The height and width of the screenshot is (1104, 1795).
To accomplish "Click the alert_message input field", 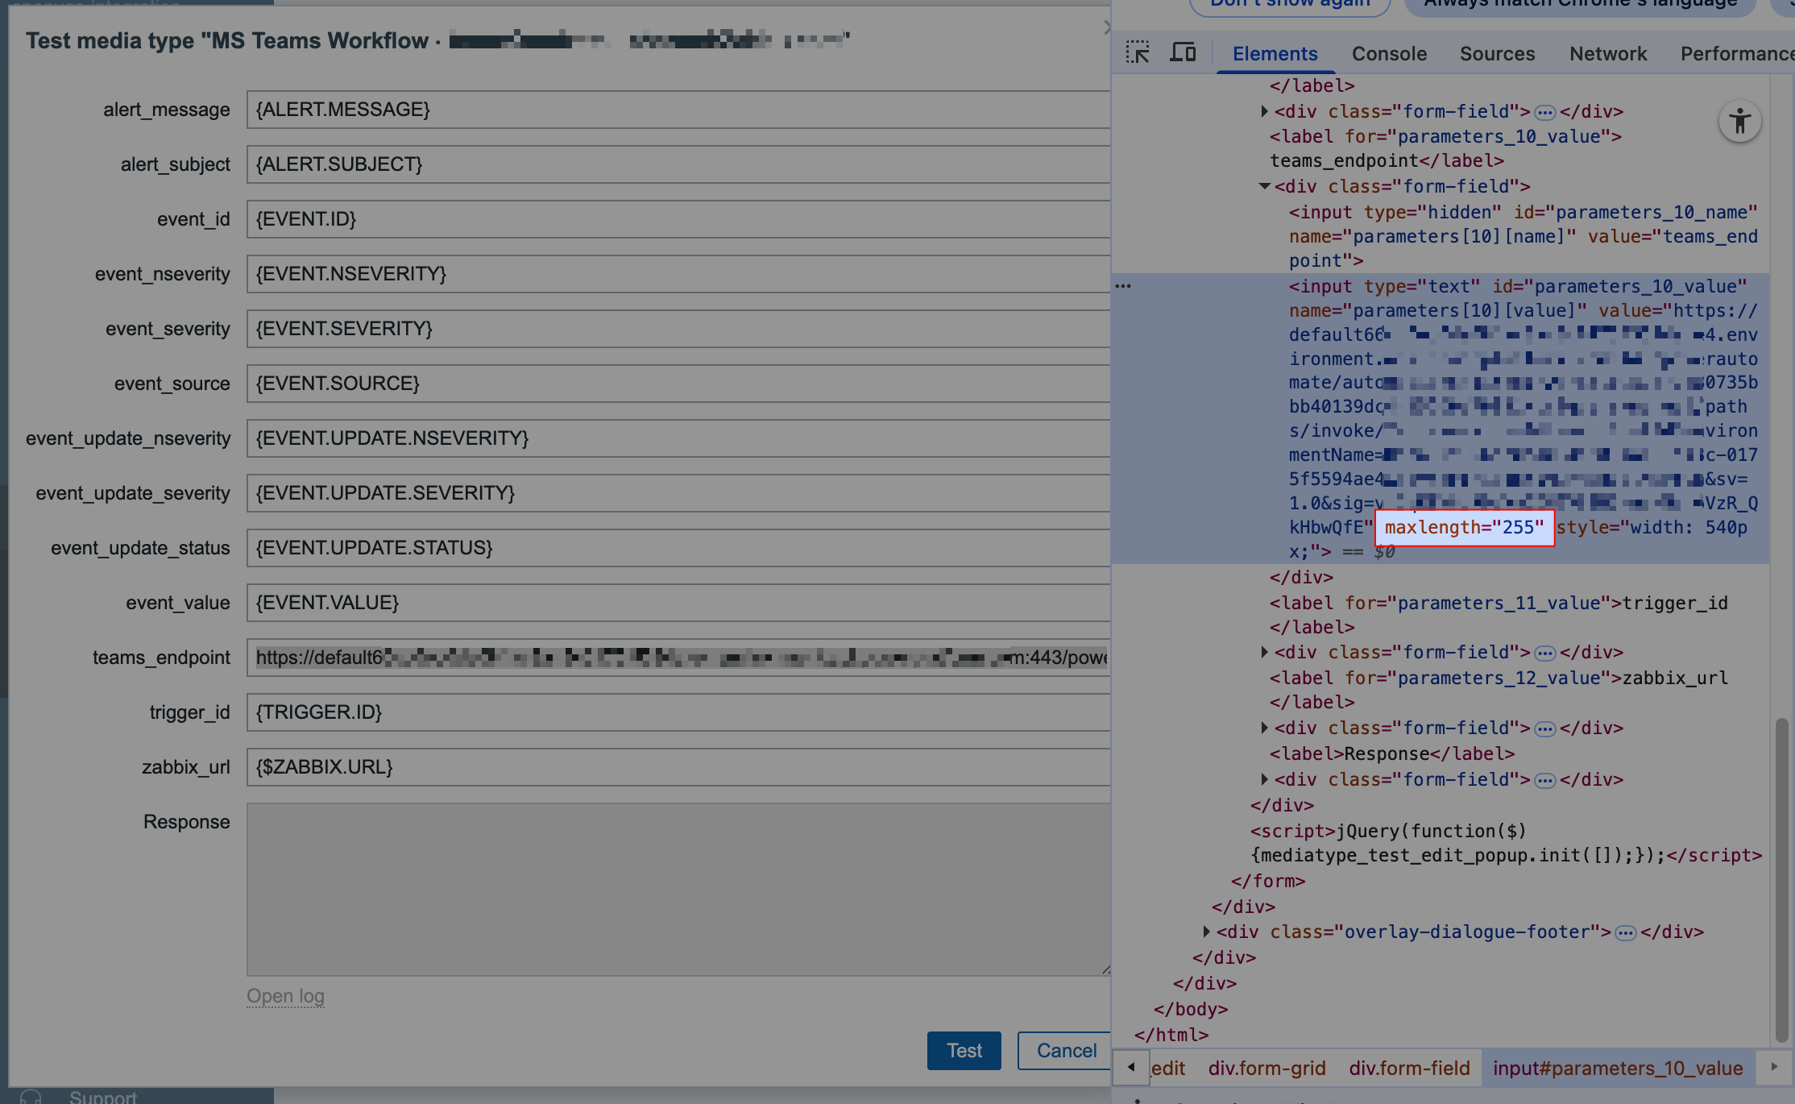I will click(678, 110).
